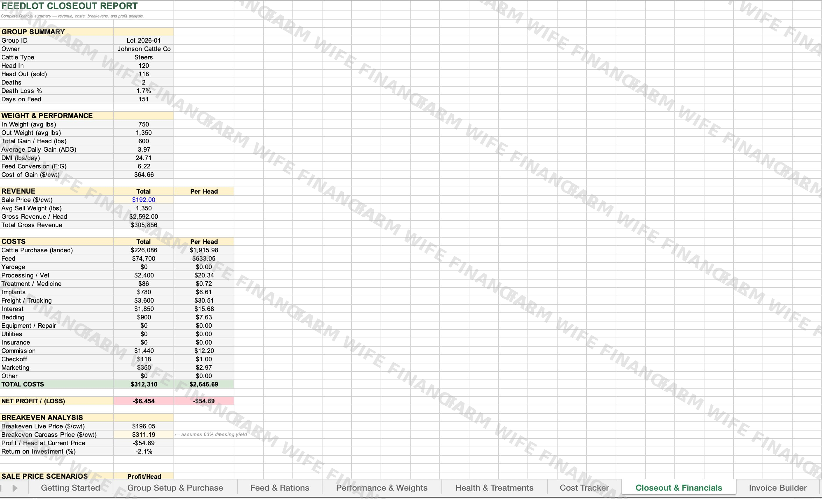822x499 pixels.
Task: Click the REVENUE section header
Action: [x=57, y=191]
